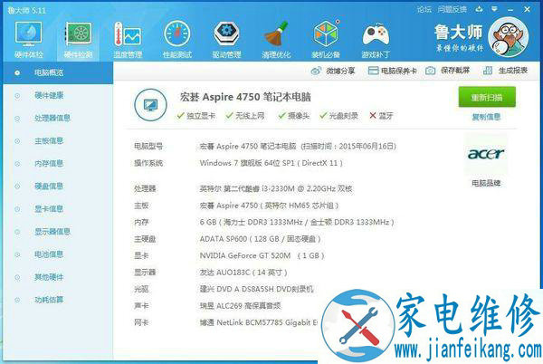Click the 摄像头 checked feature
This screenshot has width=543, height=364.
tap(293, 116)
